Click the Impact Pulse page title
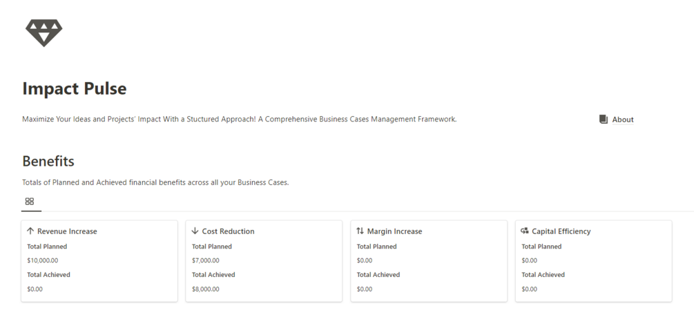The width and height of the screenshot is (694, 317). pyautogui.click(x=75, y=89)
